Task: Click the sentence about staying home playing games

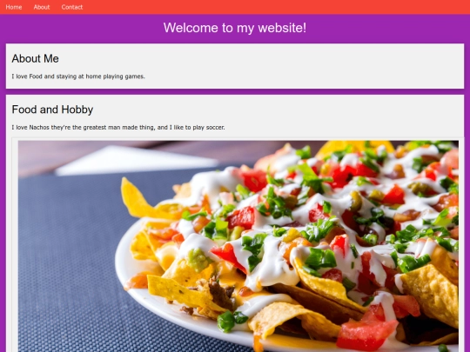Action: pyautogui.click(x=78, y=76)
